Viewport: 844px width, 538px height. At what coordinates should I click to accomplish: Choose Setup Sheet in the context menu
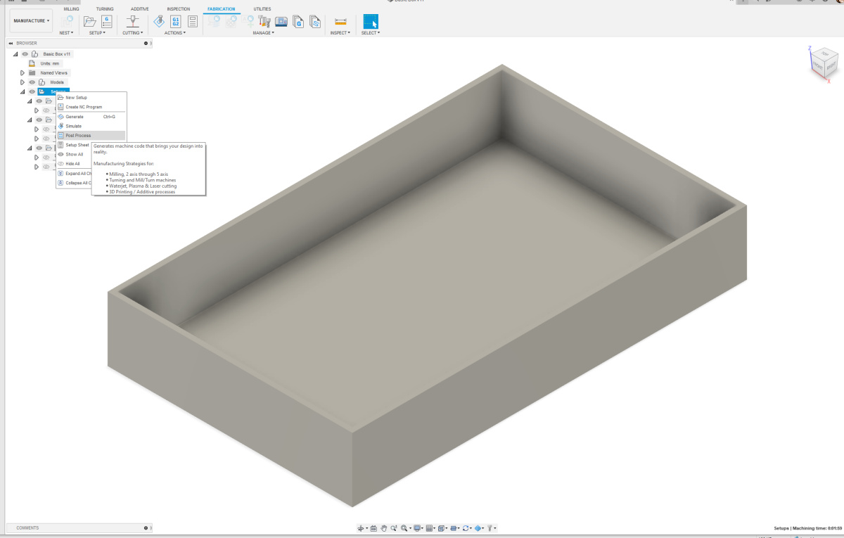pyautogui.click(x=74, y=145)
